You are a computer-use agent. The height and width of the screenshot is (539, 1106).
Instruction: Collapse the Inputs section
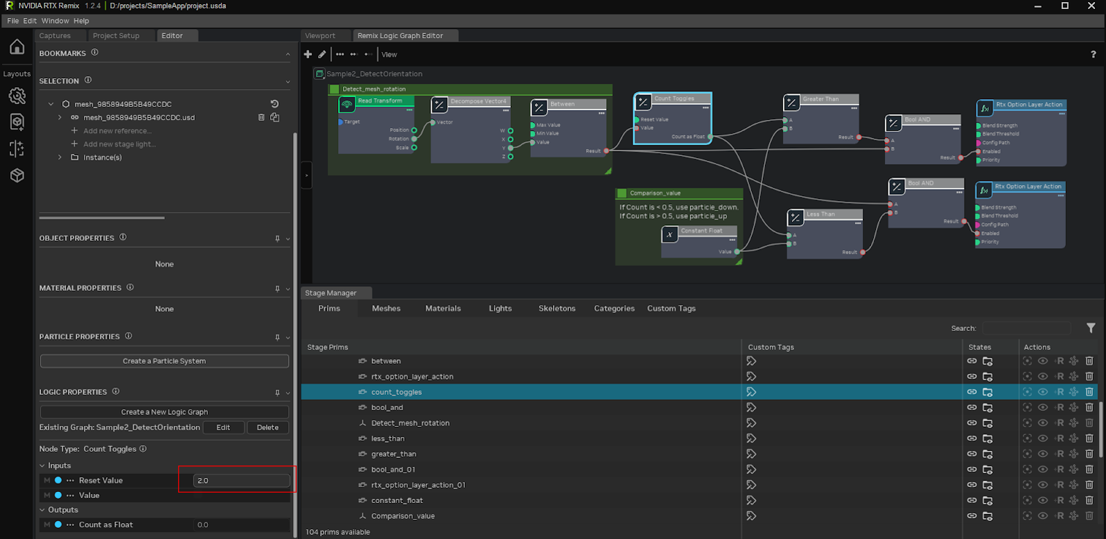(x=42, y=466)
